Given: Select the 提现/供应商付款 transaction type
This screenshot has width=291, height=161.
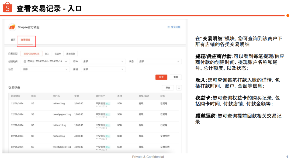Looking at the screenshot, I should pyautogui.click(x=32, y=54).
